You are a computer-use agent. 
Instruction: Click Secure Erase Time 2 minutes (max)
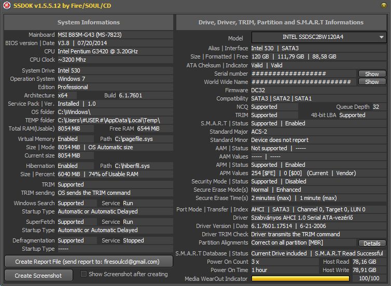(x=271, y=198)
